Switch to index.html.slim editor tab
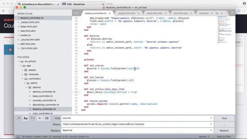This screenshot has height=139, width=247. (x=154, y=13)
